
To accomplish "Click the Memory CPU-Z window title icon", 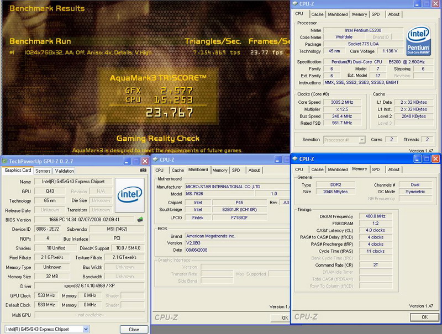I will pos(295,159).
